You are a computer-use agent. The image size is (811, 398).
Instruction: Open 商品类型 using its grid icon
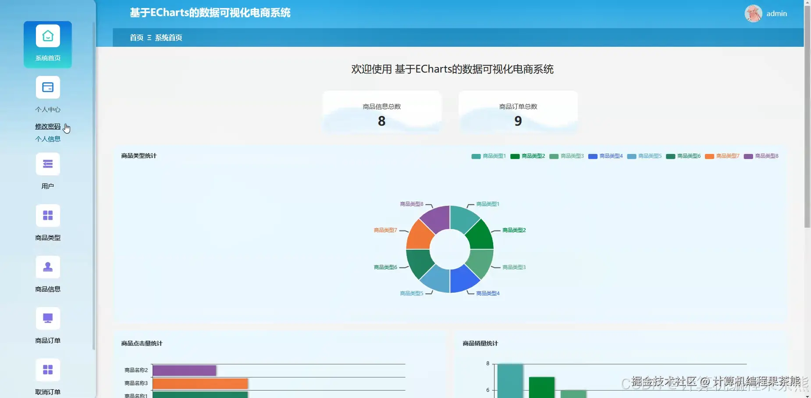[47, 215]
